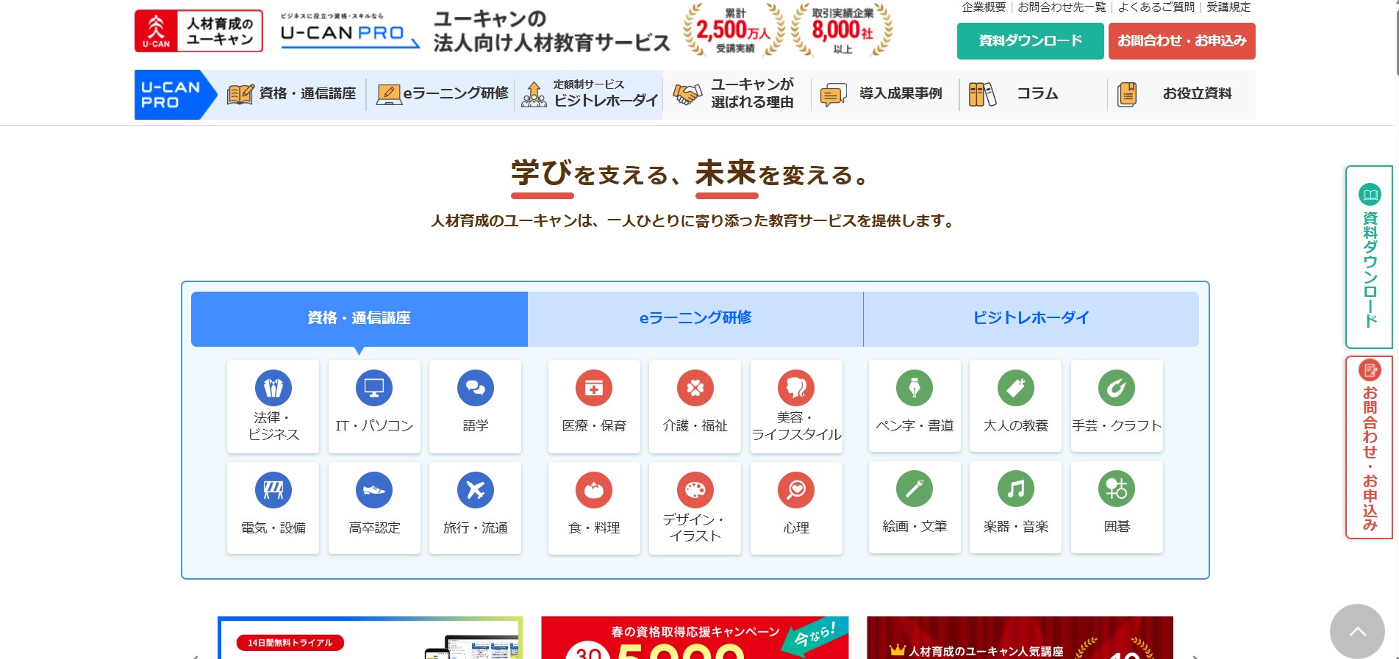Open the デザイン・イラスト palette icon

point(695,490)
